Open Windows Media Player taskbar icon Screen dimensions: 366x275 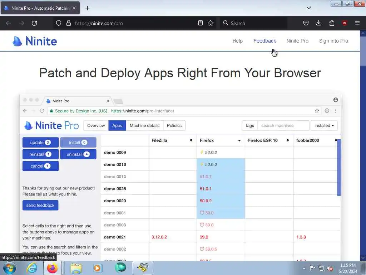pos(97,268)
